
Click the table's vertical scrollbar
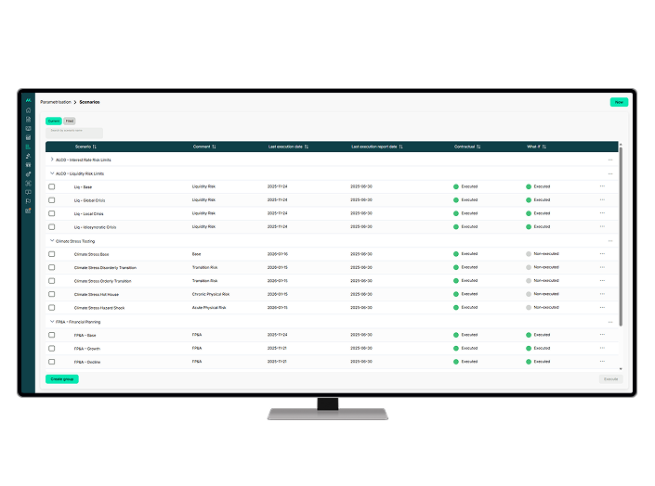pos(621,232)
